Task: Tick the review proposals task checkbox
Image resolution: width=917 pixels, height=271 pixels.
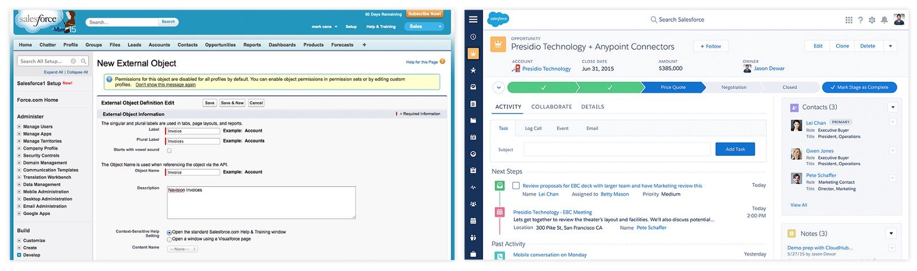Action: pyautogui.click(x=516, y=186)
